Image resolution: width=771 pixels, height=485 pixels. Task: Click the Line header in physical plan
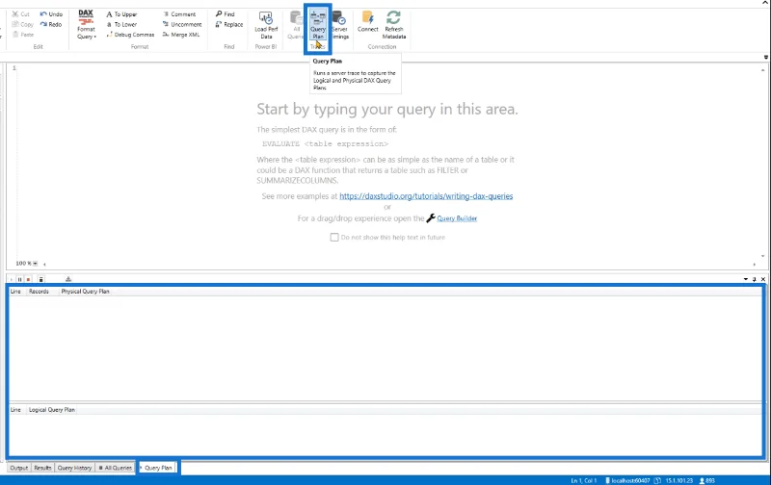(15, 292)
